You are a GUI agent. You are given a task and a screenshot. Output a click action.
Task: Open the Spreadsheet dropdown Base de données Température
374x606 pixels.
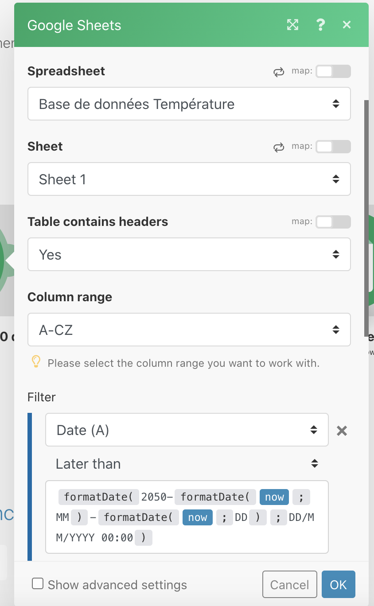point(189,104)
